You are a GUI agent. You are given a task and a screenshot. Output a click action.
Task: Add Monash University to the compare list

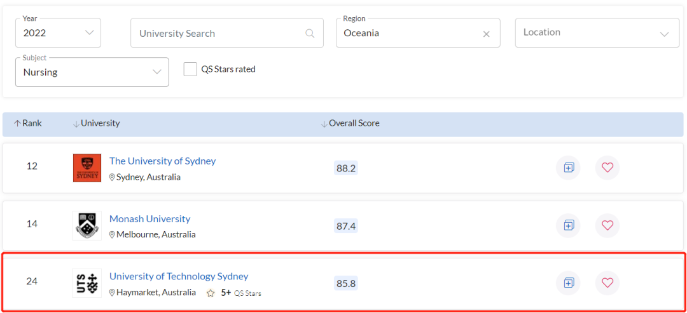(x=568, y=225)
